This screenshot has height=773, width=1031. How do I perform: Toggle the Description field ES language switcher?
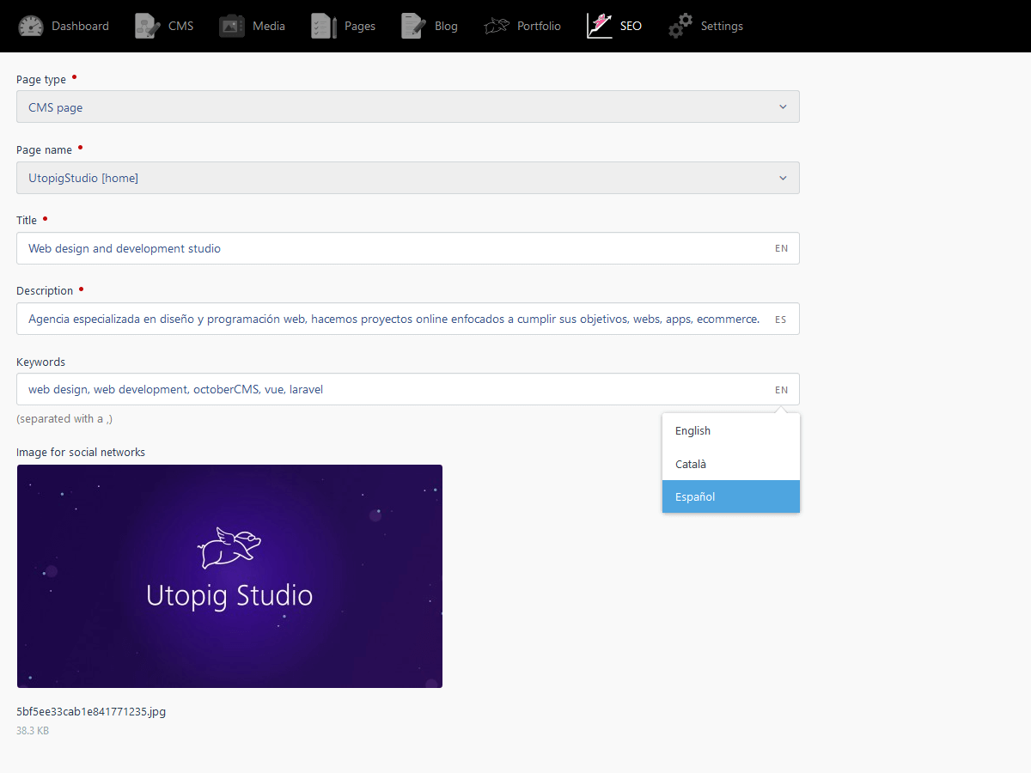[781, 319]
